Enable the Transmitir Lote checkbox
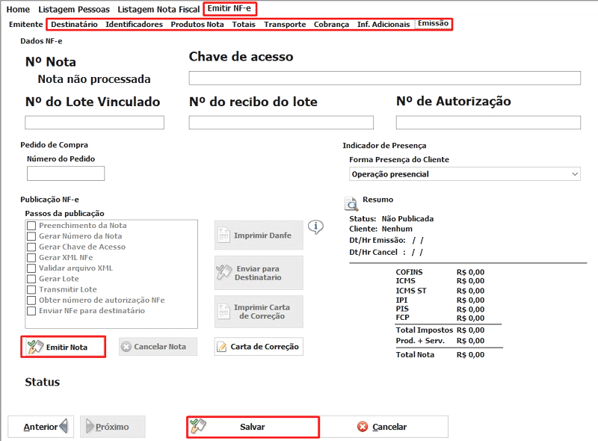This screenshot has width=598, height=441. click(x=31, y=289)
